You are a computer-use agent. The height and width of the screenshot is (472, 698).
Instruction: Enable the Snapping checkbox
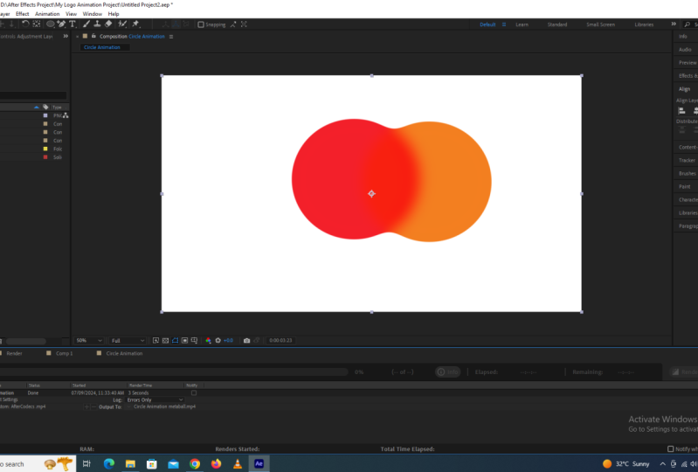pyautogui.click(x=201, y=24)
